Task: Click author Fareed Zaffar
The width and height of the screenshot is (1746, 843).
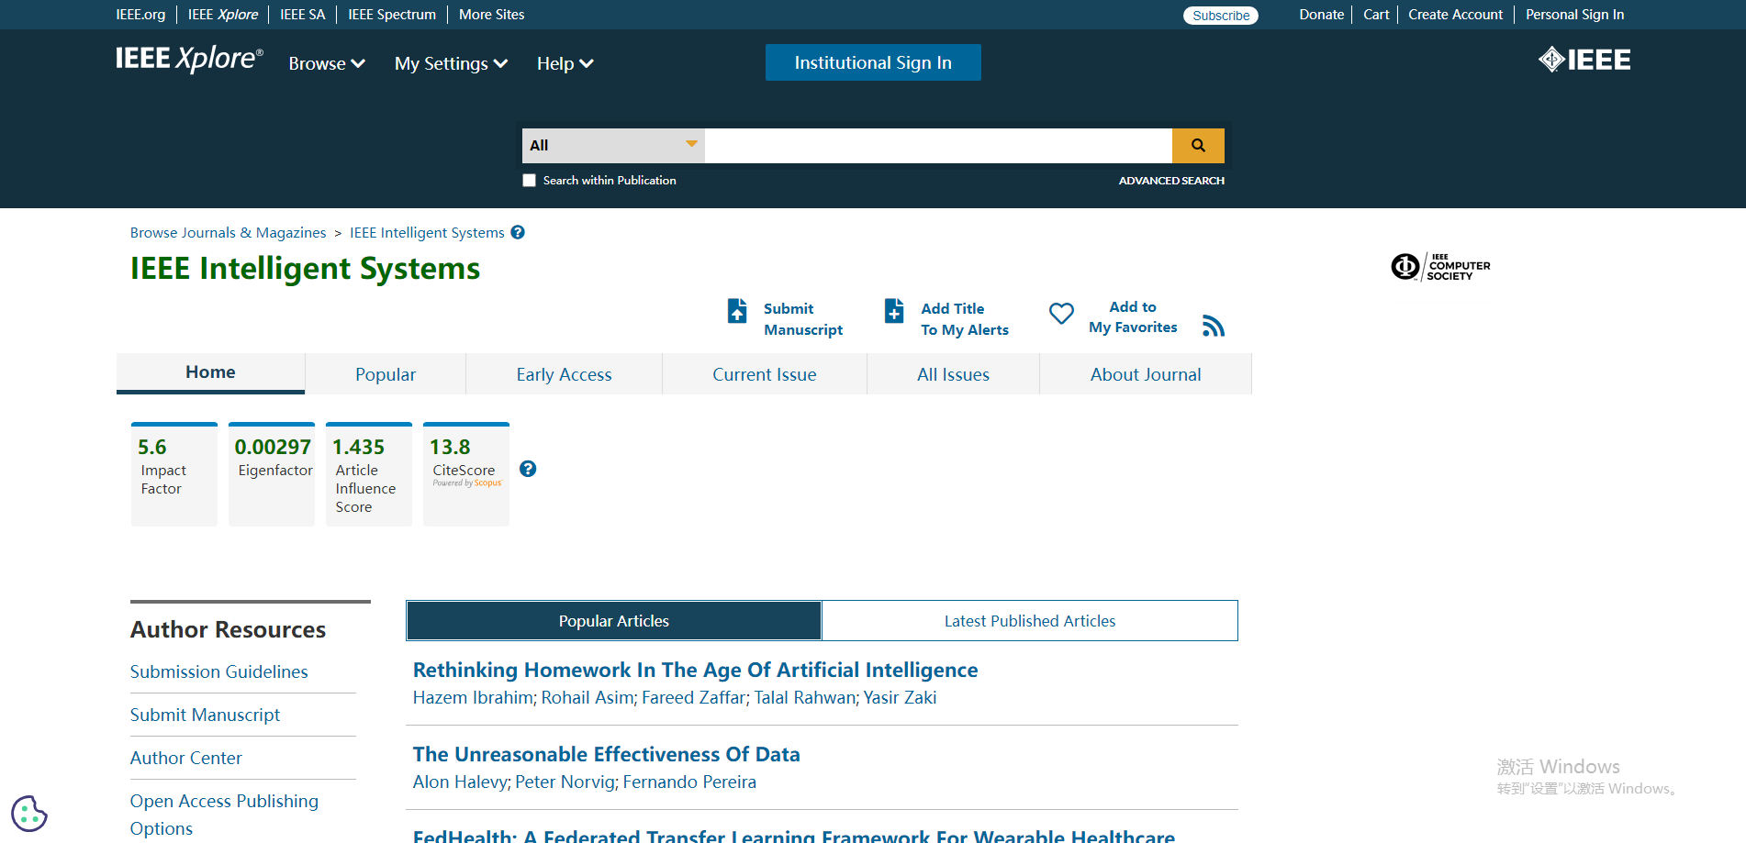Action: [x=694, y=698]
